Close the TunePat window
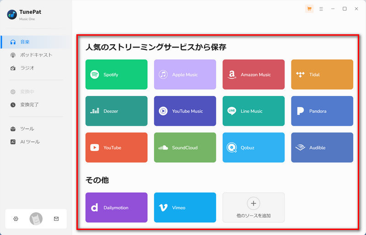 pyautogui.click(x=356, y=9)
